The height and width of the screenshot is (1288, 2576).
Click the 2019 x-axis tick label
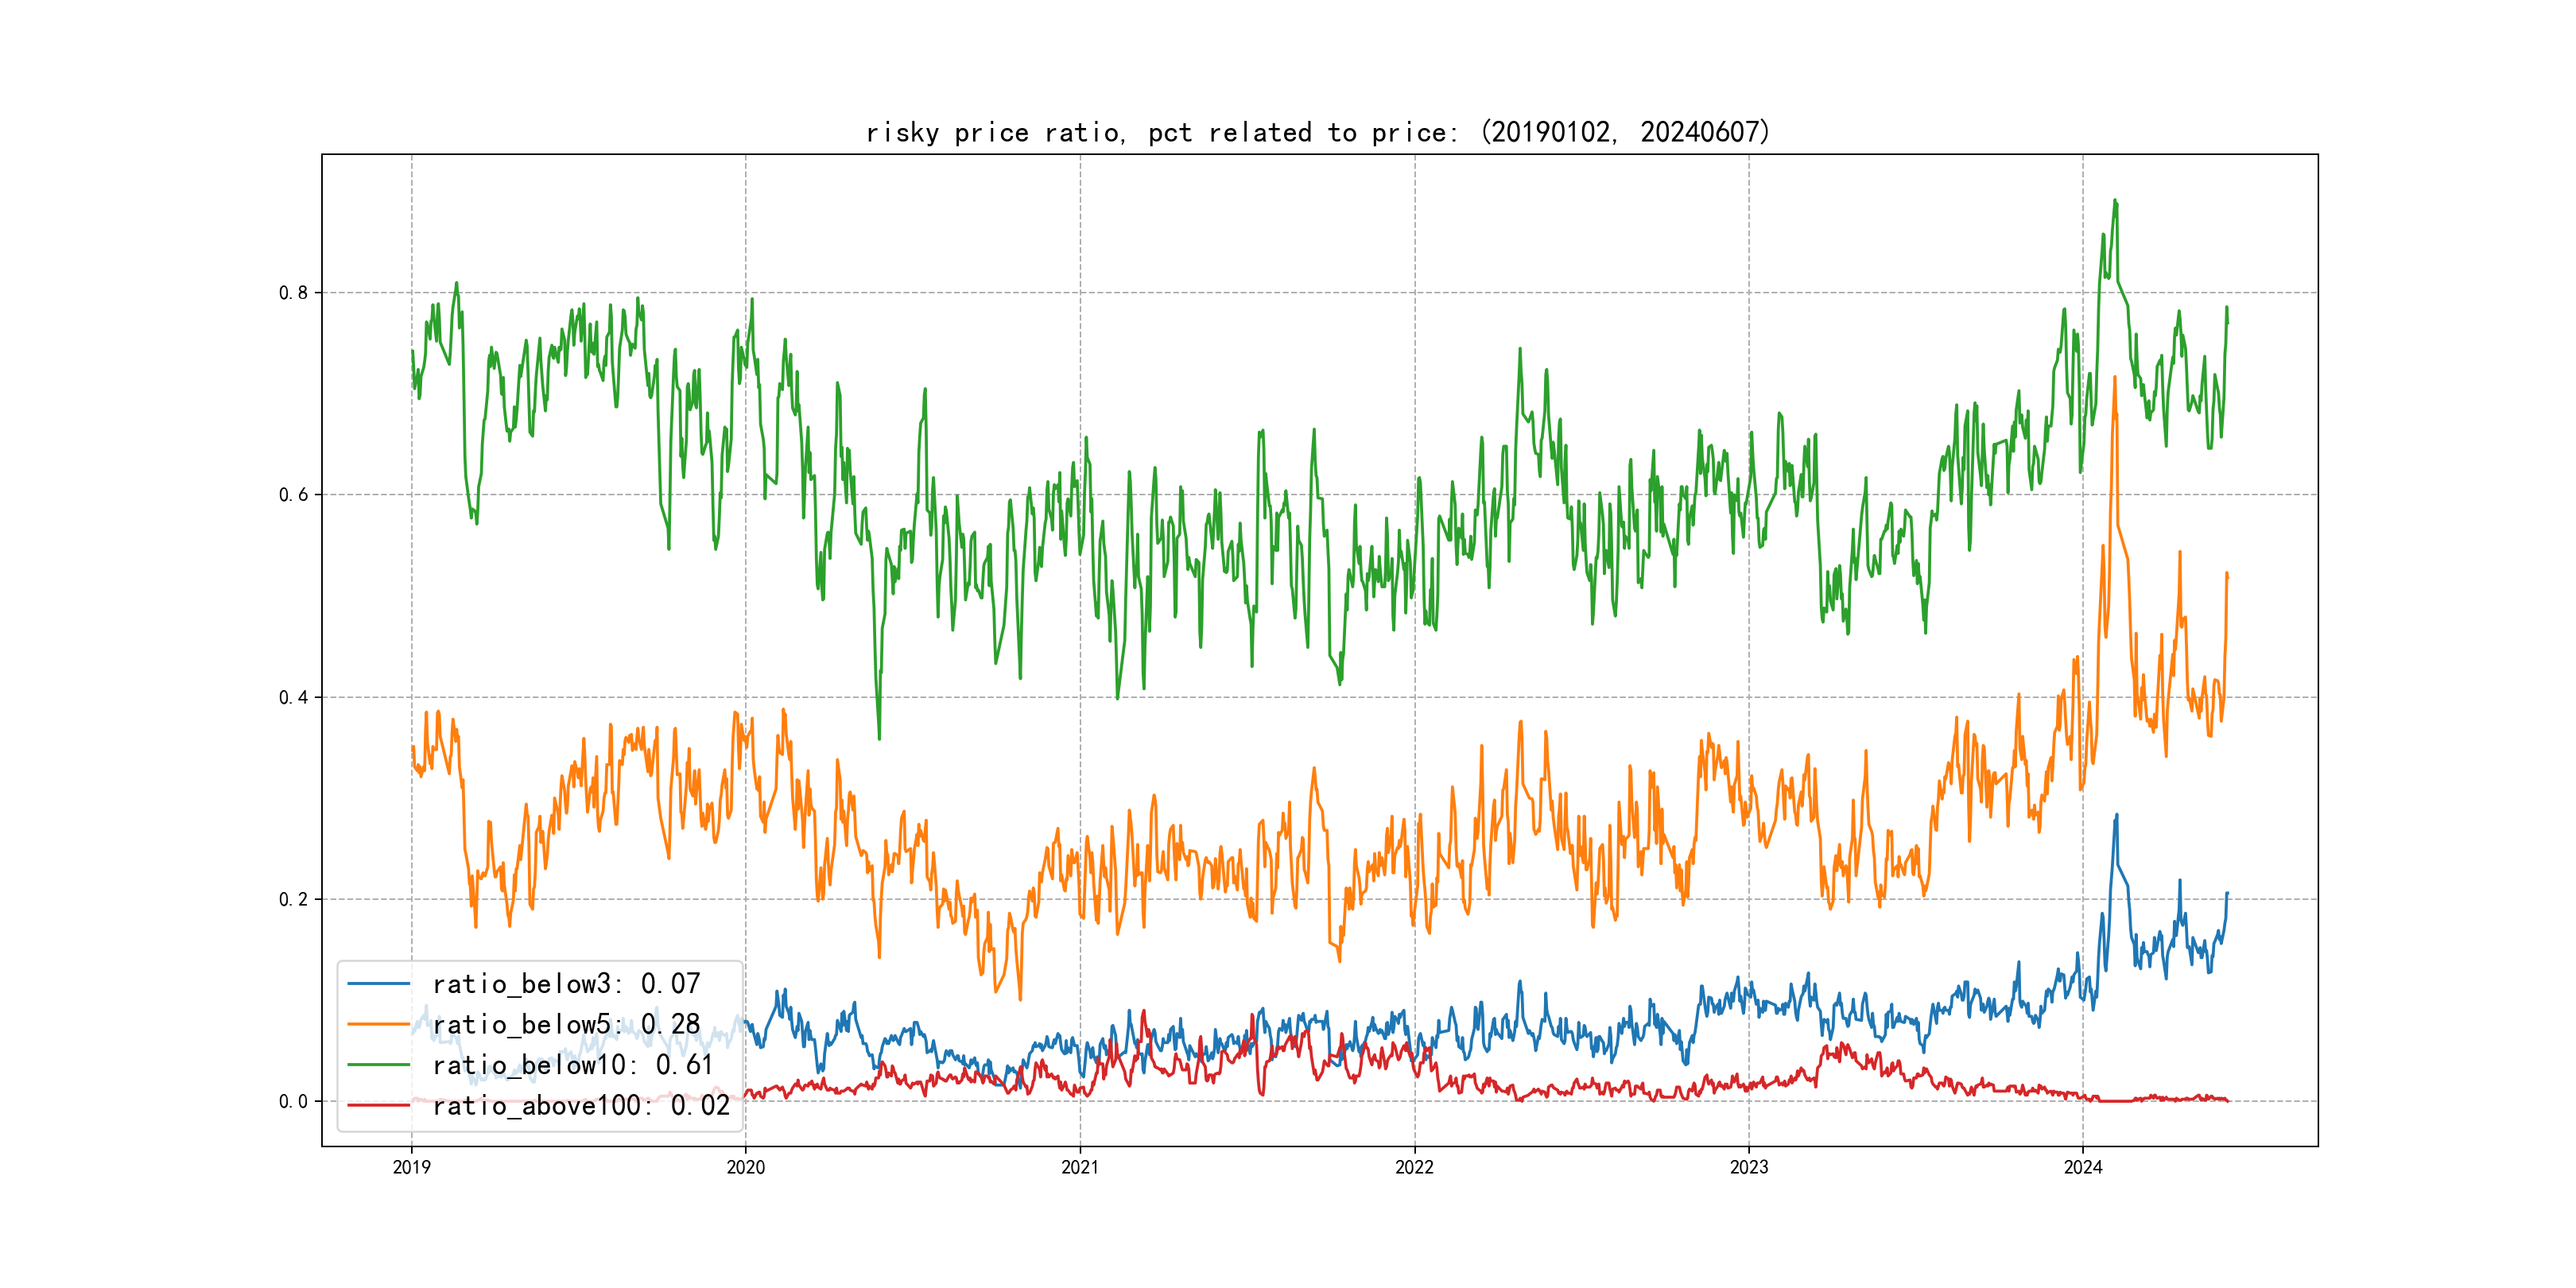pos(411,1167)
